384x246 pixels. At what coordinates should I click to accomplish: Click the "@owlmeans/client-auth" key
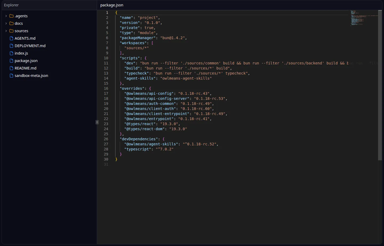(150, 109)
